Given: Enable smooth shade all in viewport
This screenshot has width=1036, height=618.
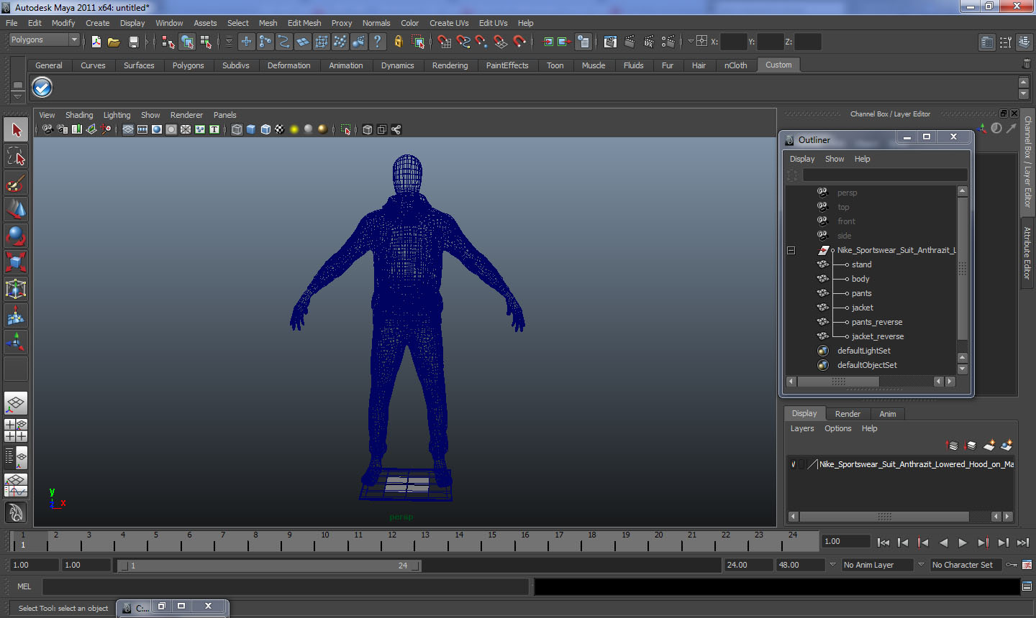Looking at the screenshot, I should 251,129.
